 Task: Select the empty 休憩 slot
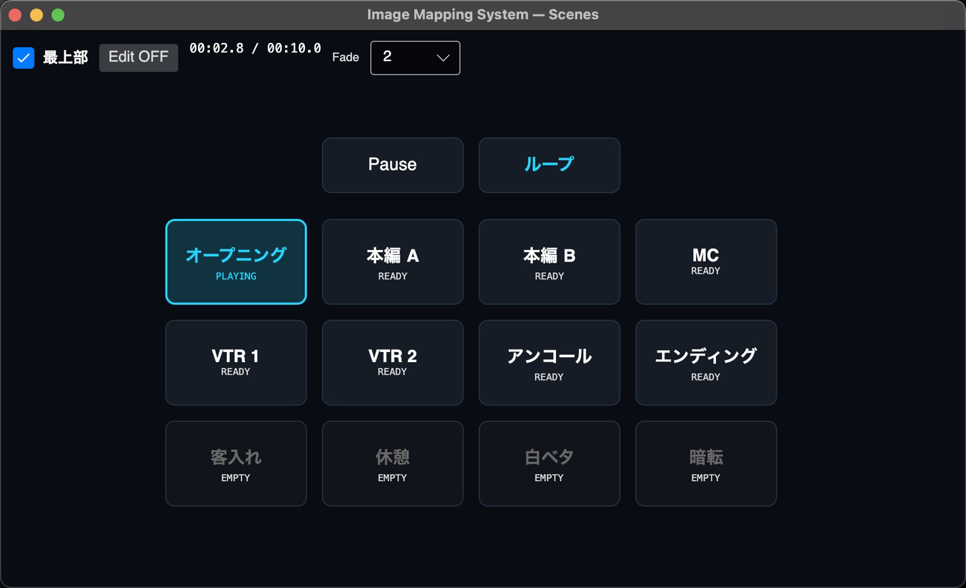pos(392,463)
